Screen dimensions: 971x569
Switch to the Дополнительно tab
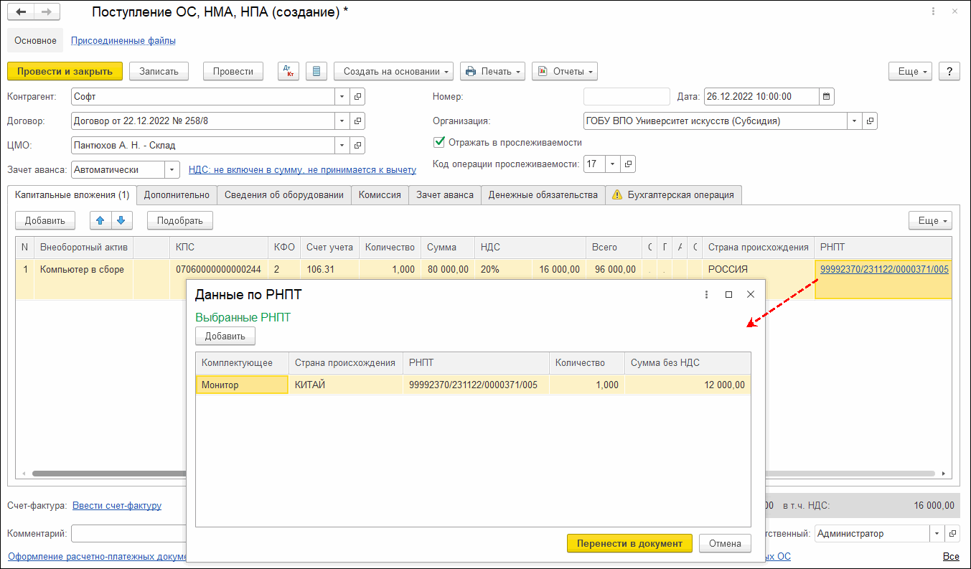click(x=177, y=194)
